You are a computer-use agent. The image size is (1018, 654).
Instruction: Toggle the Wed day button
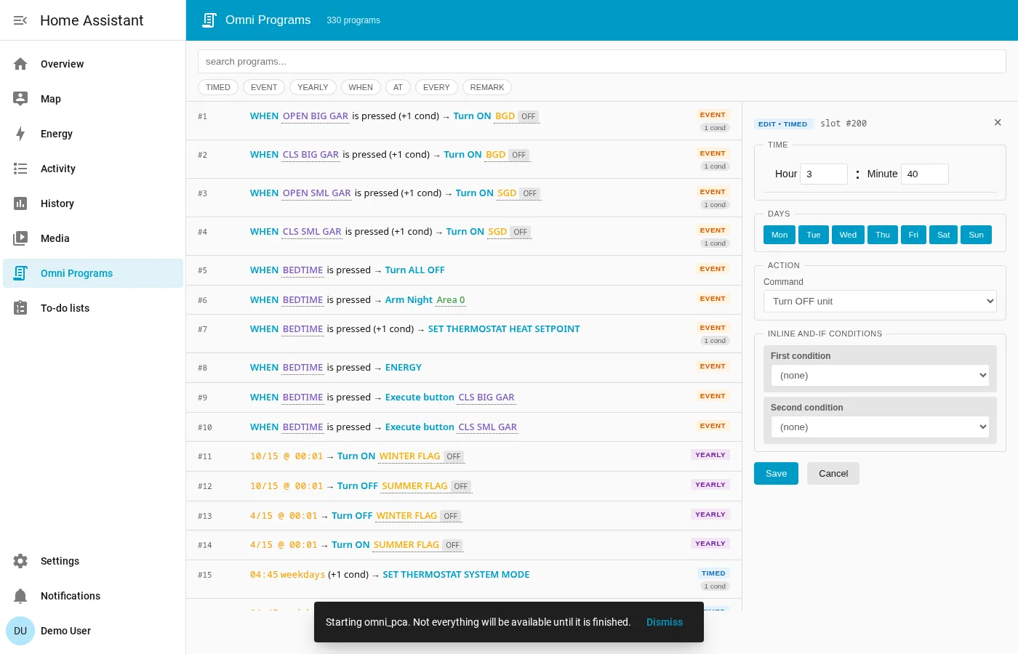point(848,235)
